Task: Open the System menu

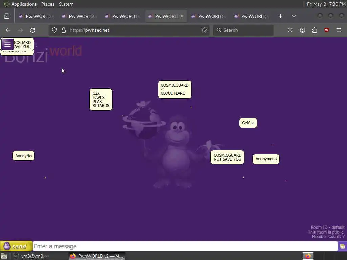Action: click(66, 4)
